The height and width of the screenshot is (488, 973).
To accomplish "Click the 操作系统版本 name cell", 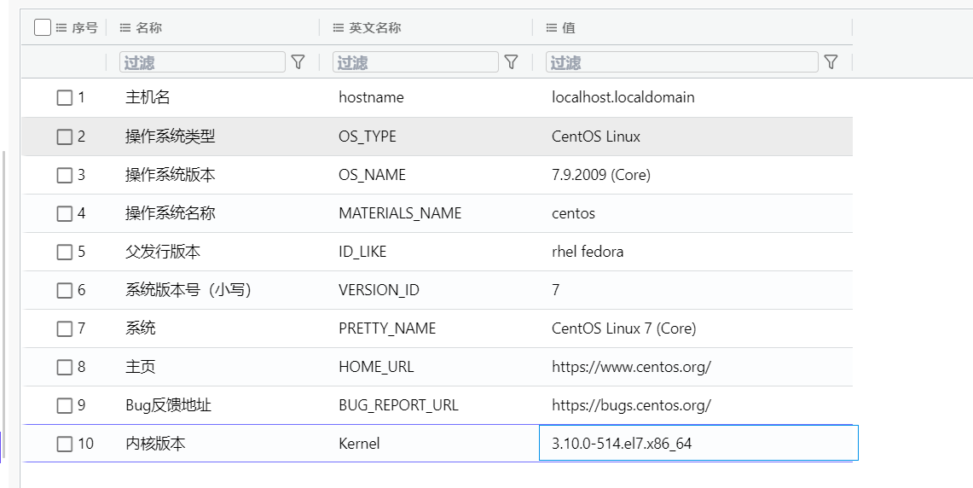I will pyautogui.click(x=170, y=175).
